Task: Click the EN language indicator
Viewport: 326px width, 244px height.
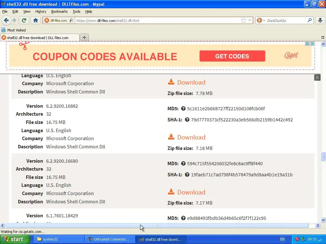Action: pos(282,239)
